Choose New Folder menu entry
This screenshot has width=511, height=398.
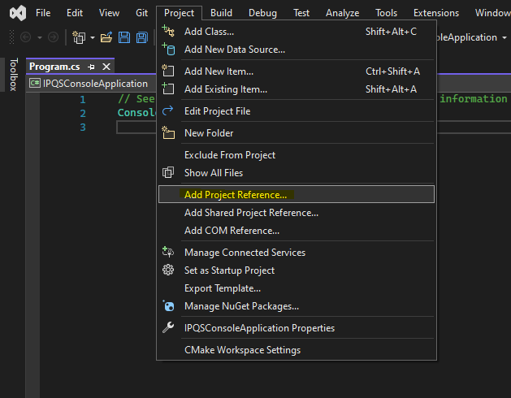coord(297,133)
